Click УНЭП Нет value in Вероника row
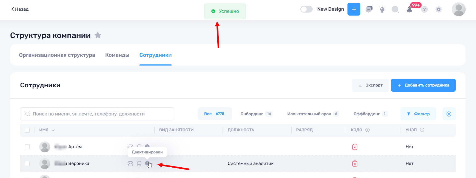This screenshot has width=476, height=178. click(409, 164)
